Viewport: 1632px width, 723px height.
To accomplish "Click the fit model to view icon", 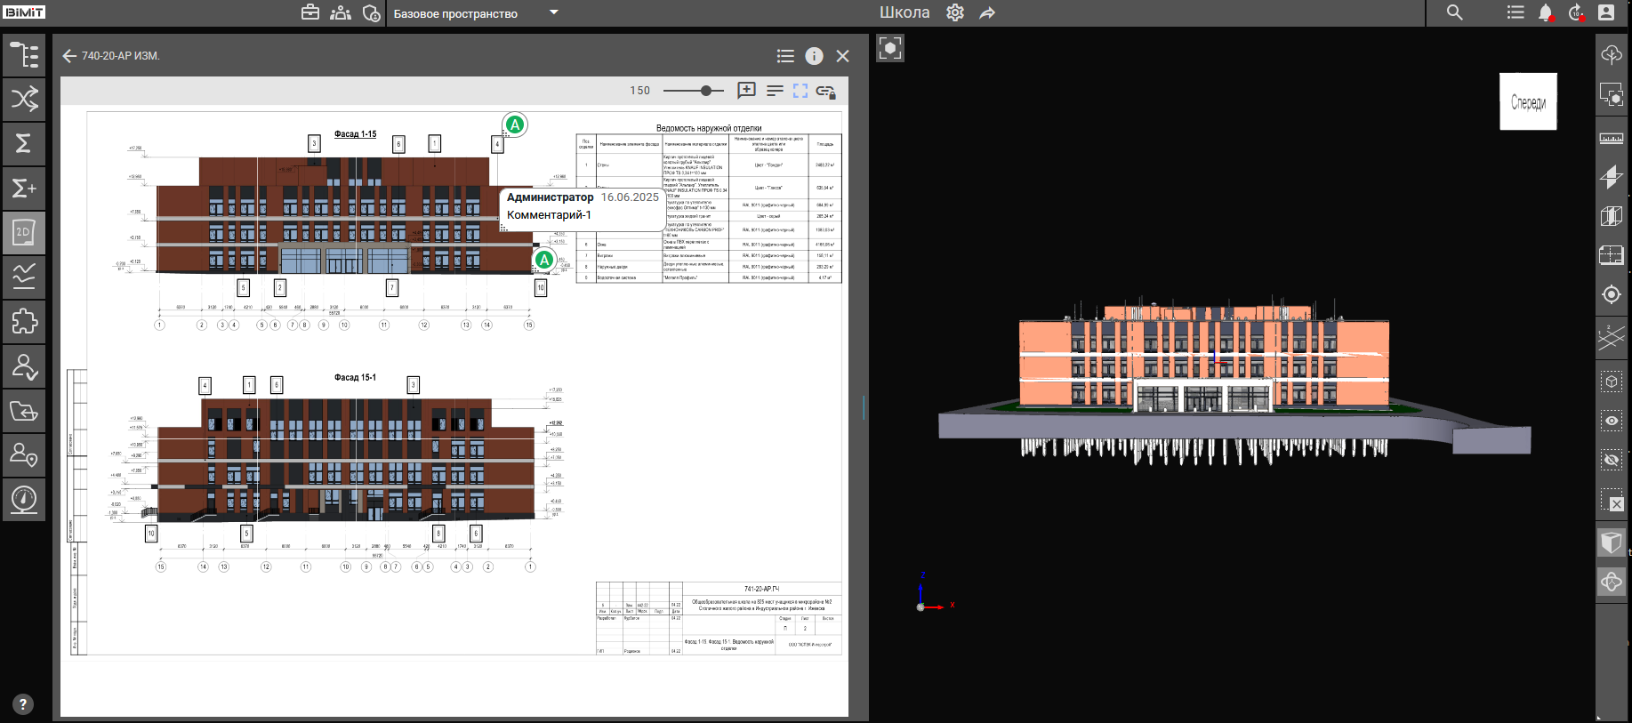I will (x=890, y=48).
